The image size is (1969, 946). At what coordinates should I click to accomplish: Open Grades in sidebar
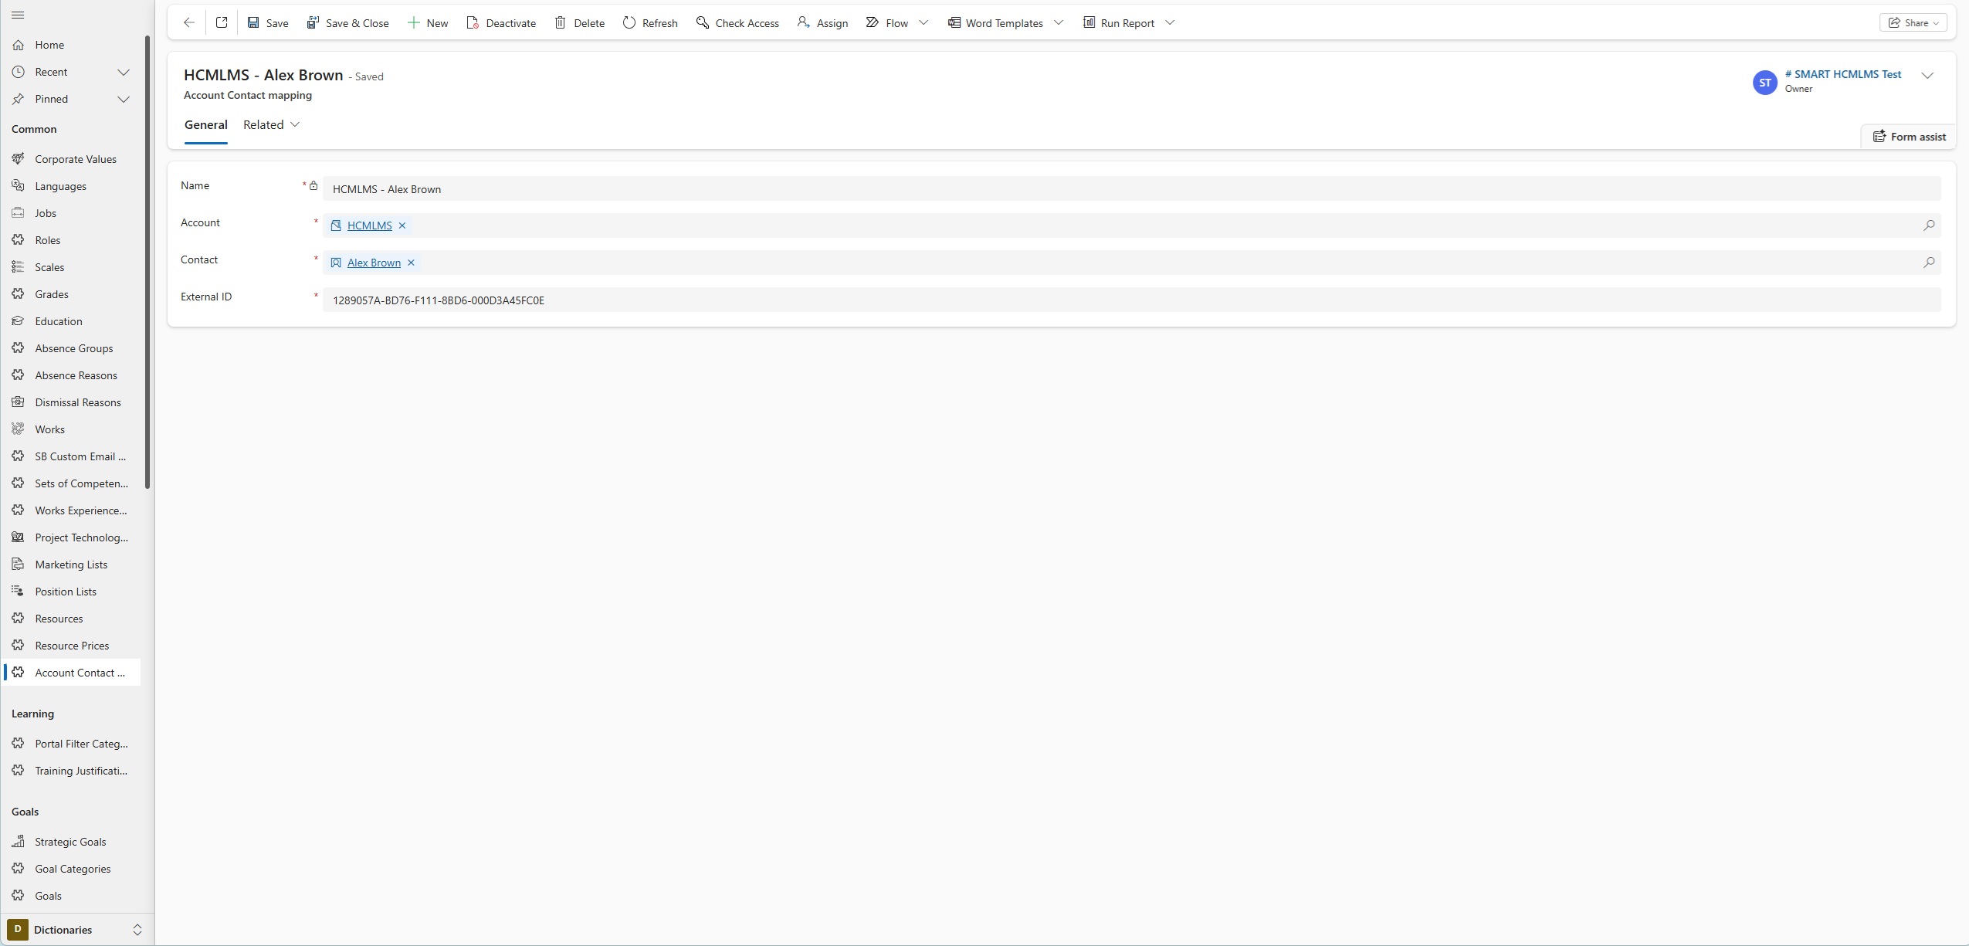click(x=71, y=294)
